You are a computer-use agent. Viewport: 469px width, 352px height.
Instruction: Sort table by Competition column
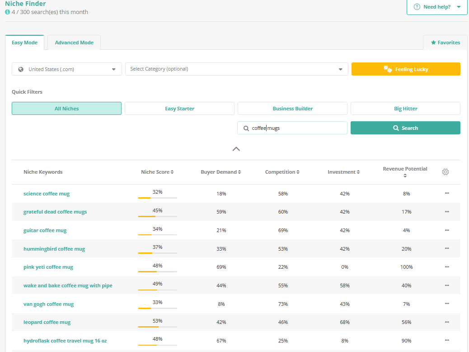298,172
